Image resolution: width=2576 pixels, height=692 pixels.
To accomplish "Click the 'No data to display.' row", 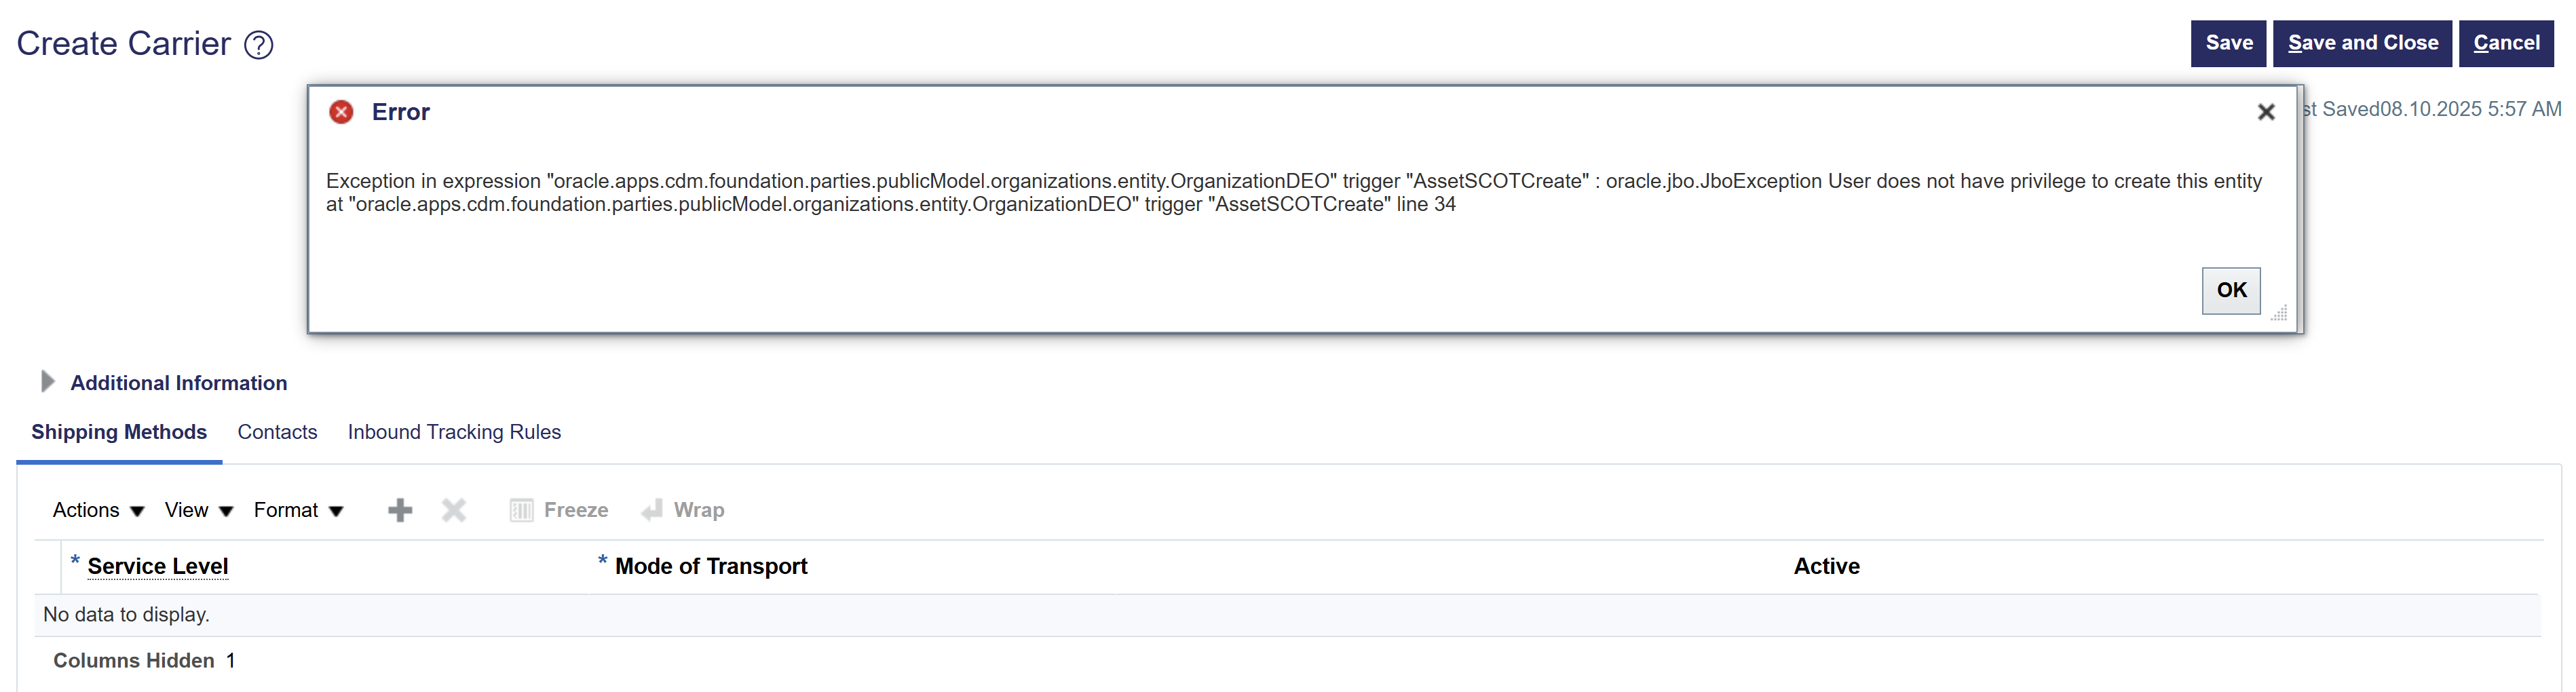I will (x=1288, y=615).
